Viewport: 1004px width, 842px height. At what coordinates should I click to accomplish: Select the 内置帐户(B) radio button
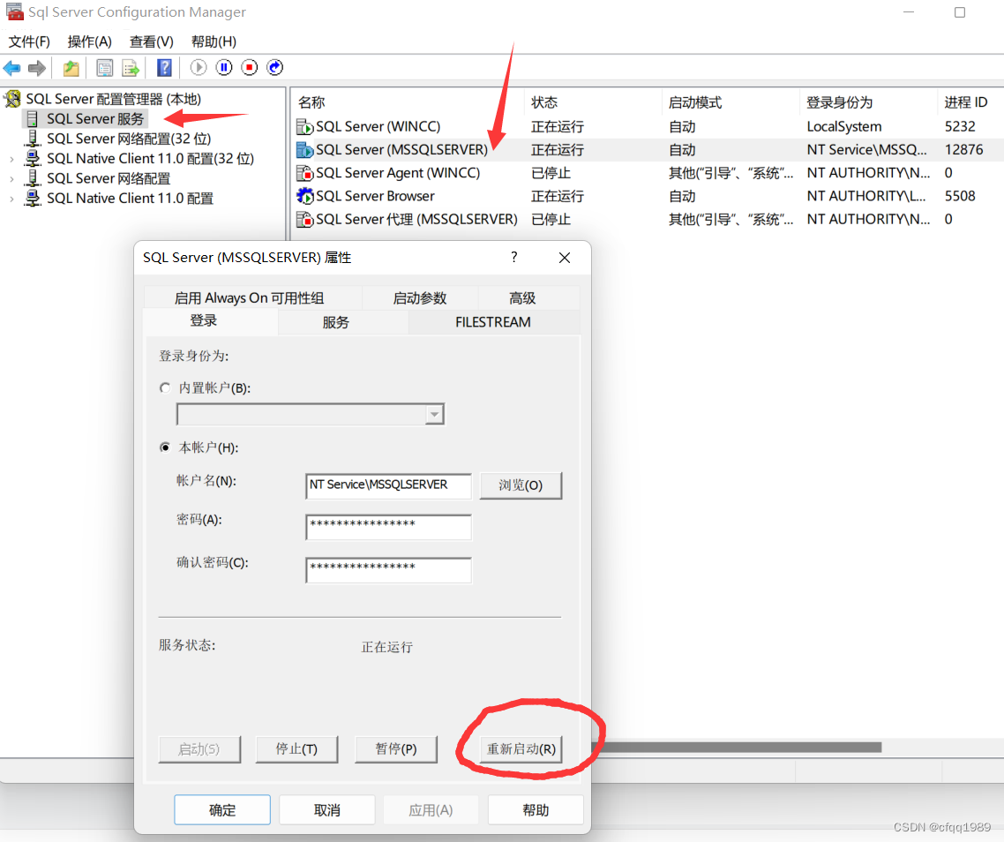point(165,387)
